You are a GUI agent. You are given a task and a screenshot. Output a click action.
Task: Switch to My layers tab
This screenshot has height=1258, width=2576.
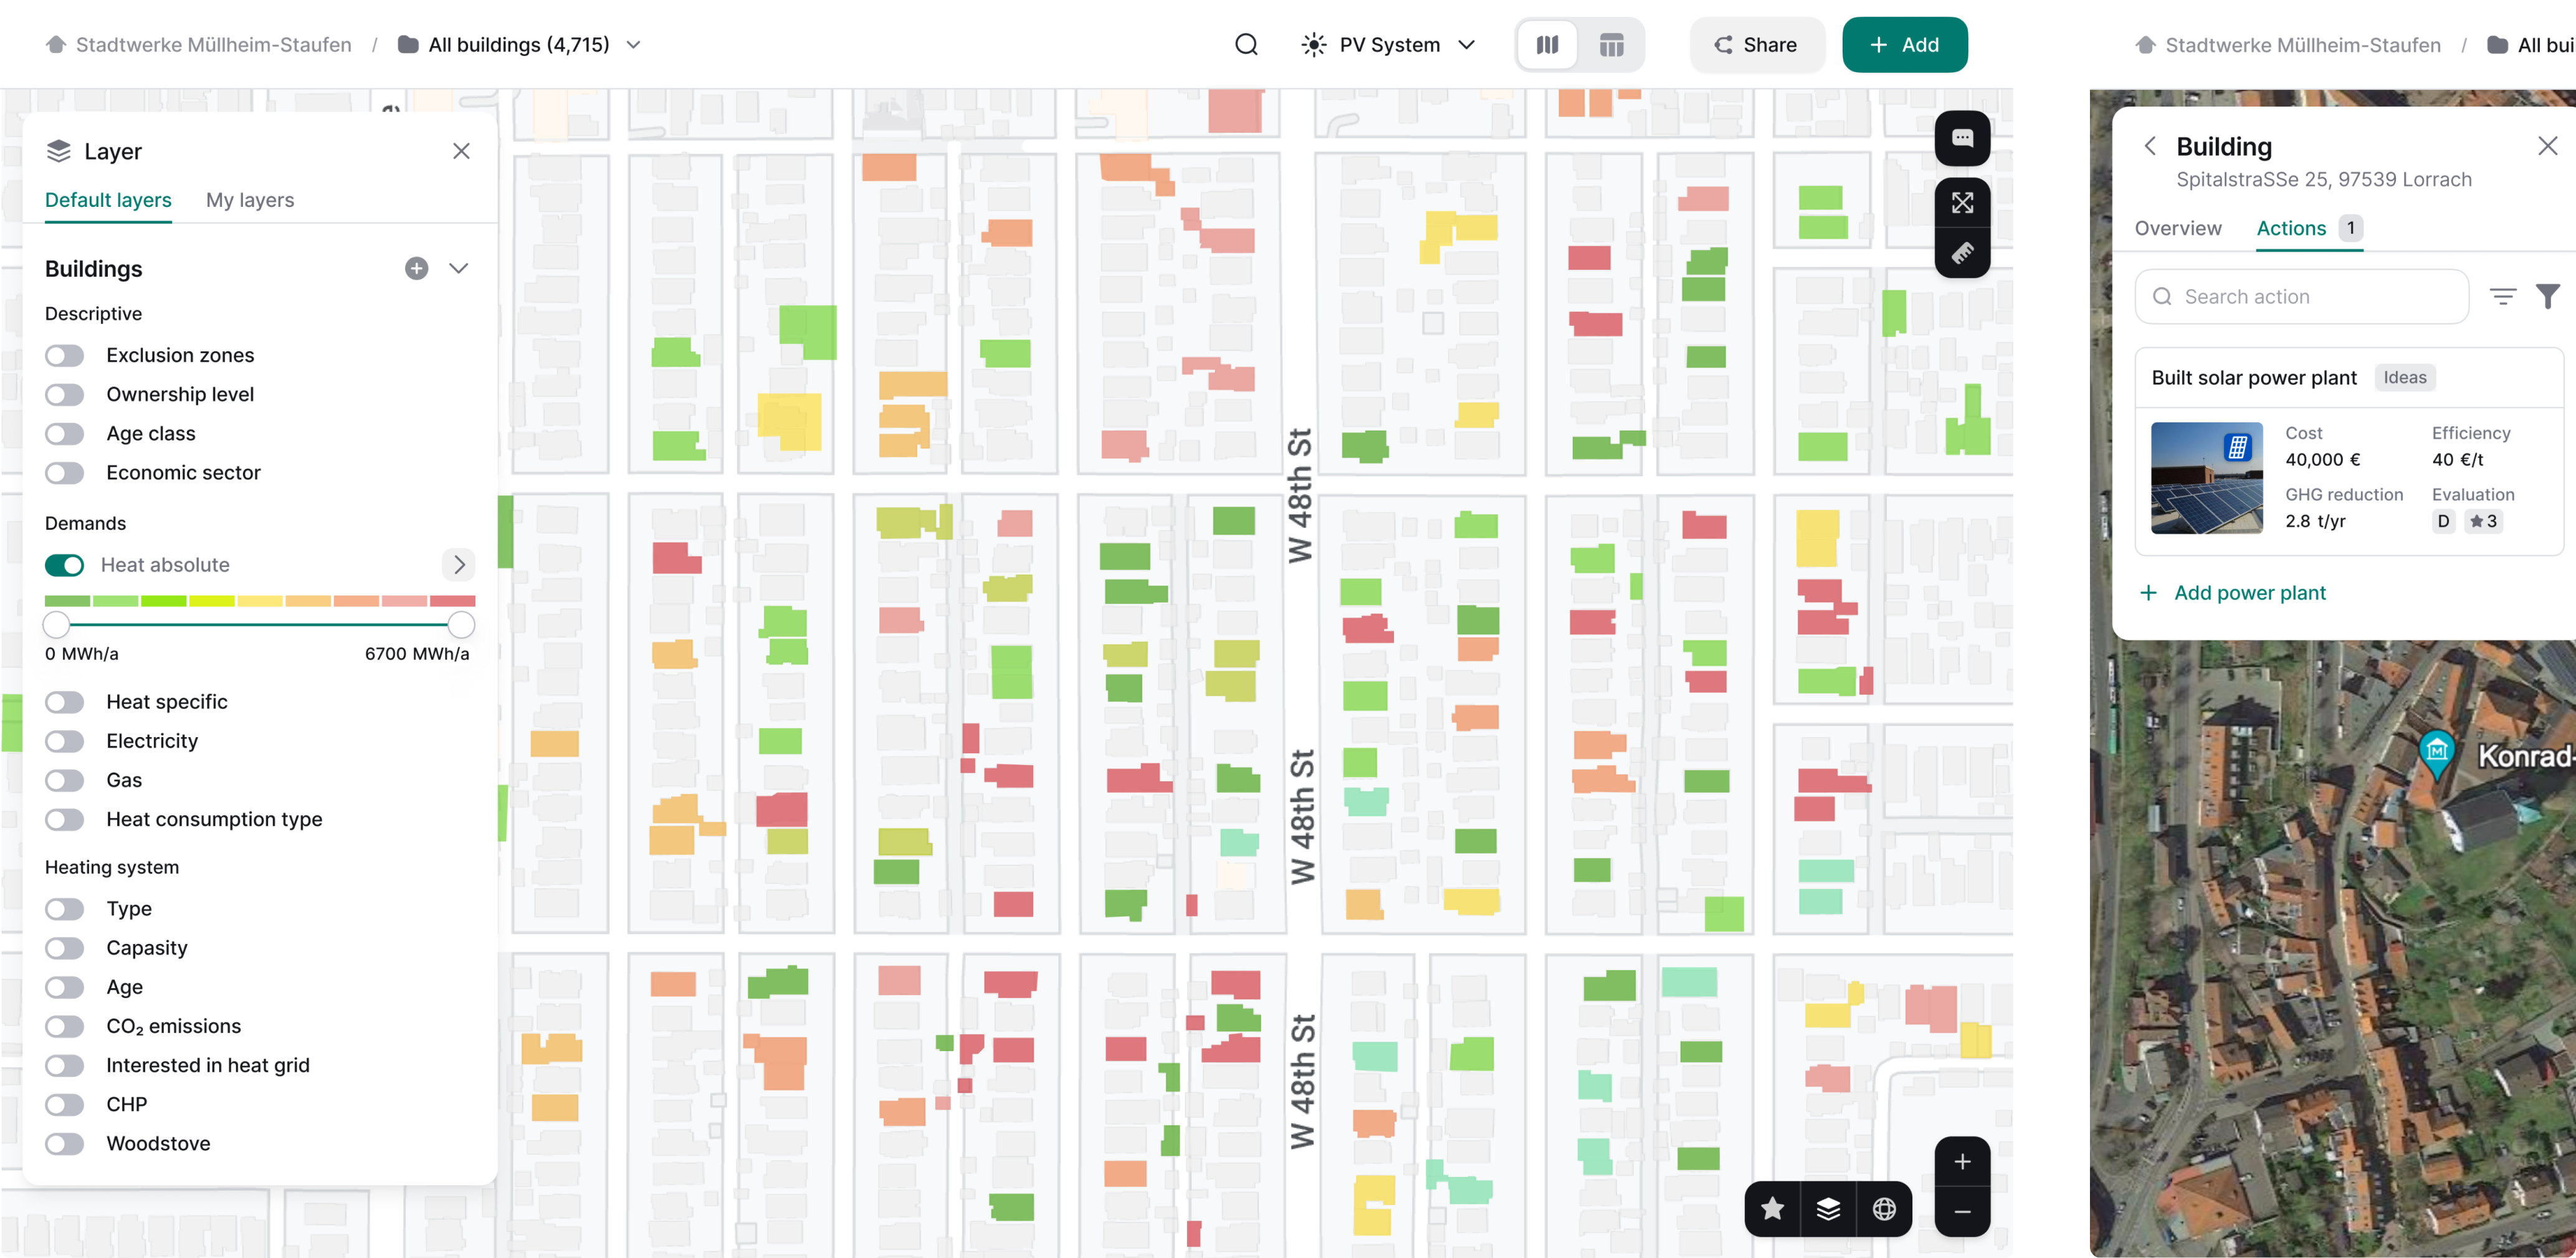[x=250, y=200]
